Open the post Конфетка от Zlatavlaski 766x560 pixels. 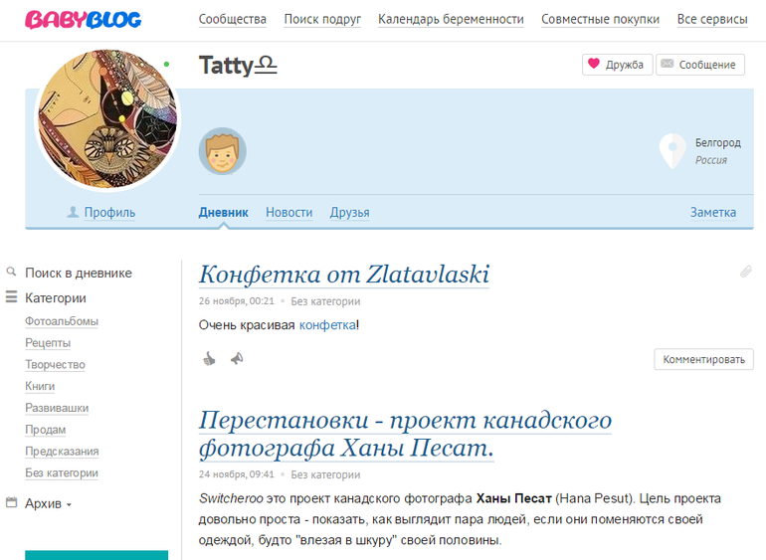344,275
